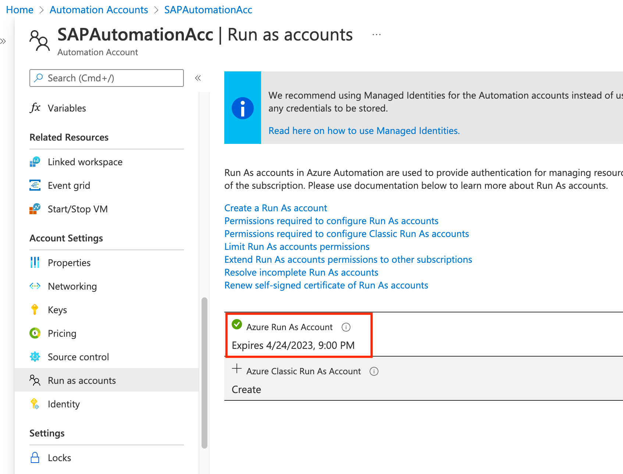The image size is (623, 474).
Task: Click the Event grid icon
Action: (35, 185)
